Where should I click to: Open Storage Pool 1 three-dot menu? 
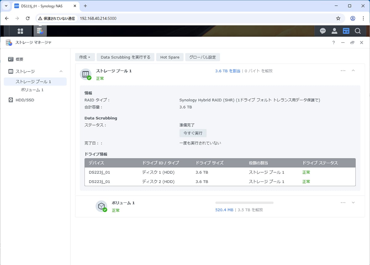click(343, 71)
